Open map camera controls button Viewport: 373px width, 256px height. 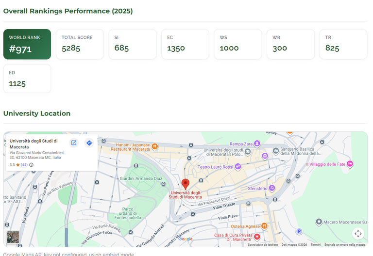(x=358, y=233)
